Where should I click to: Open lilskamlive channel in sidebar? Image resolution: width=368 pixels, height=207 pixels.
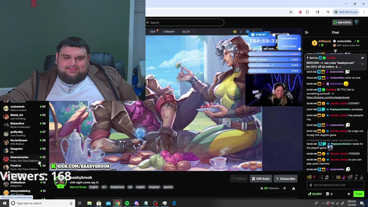pos(24,125)
